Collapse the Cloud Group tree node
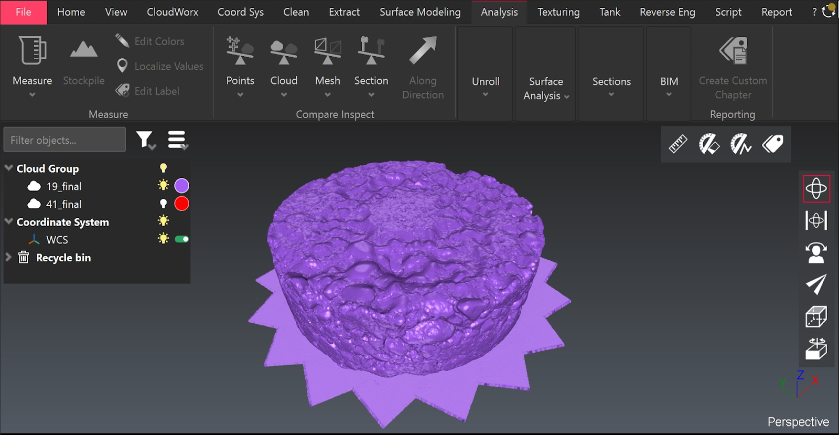 tap(9, 168)
